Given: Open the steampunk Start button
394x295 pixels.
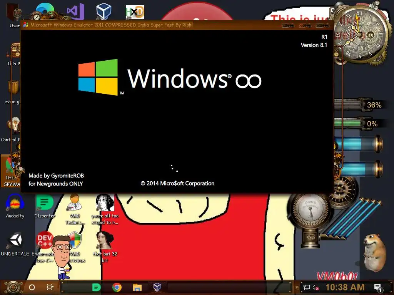Looking at the screenshot, I should point(13,287).
